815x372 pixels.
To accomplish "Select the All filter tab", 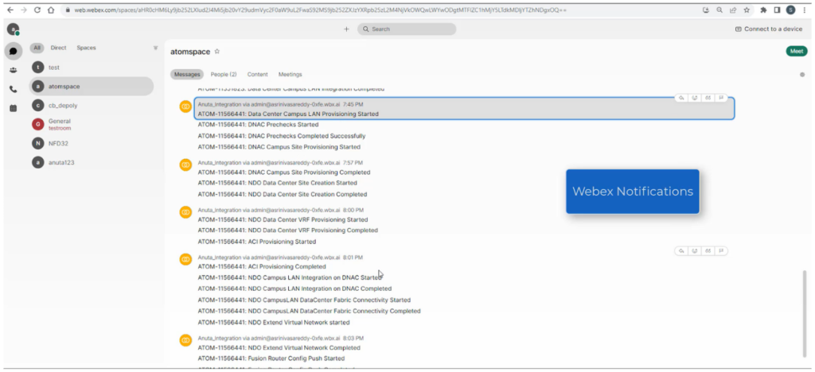I will point(37,48).
